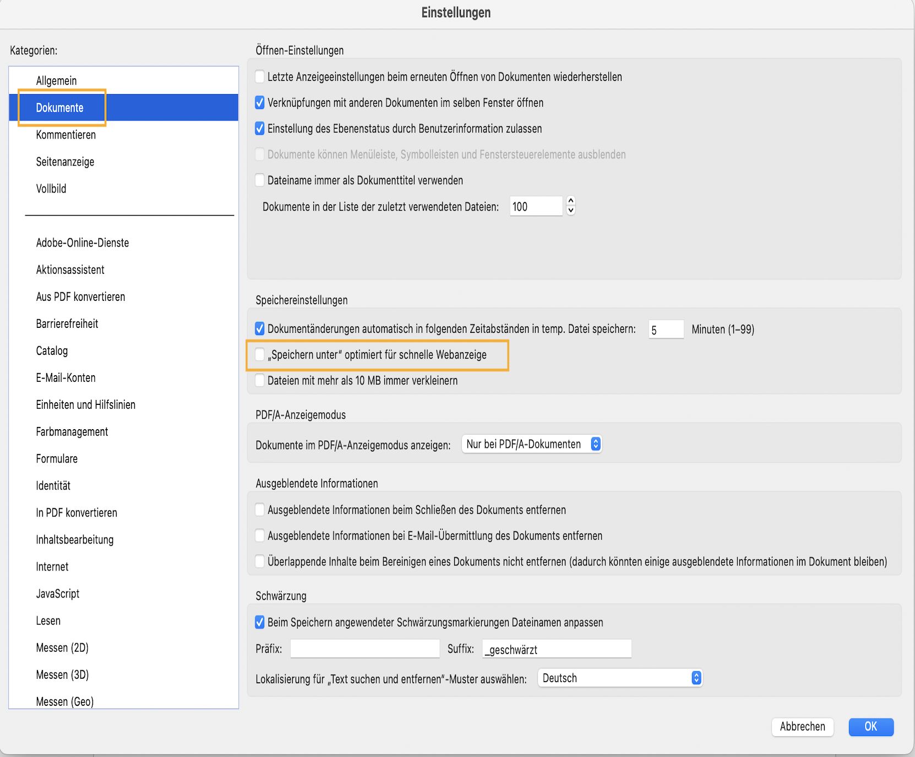Image resolution: width=915 pixels, height=757 pixels.
Task: Enable shrinking files larger than 10 MB
Action: 260,381
